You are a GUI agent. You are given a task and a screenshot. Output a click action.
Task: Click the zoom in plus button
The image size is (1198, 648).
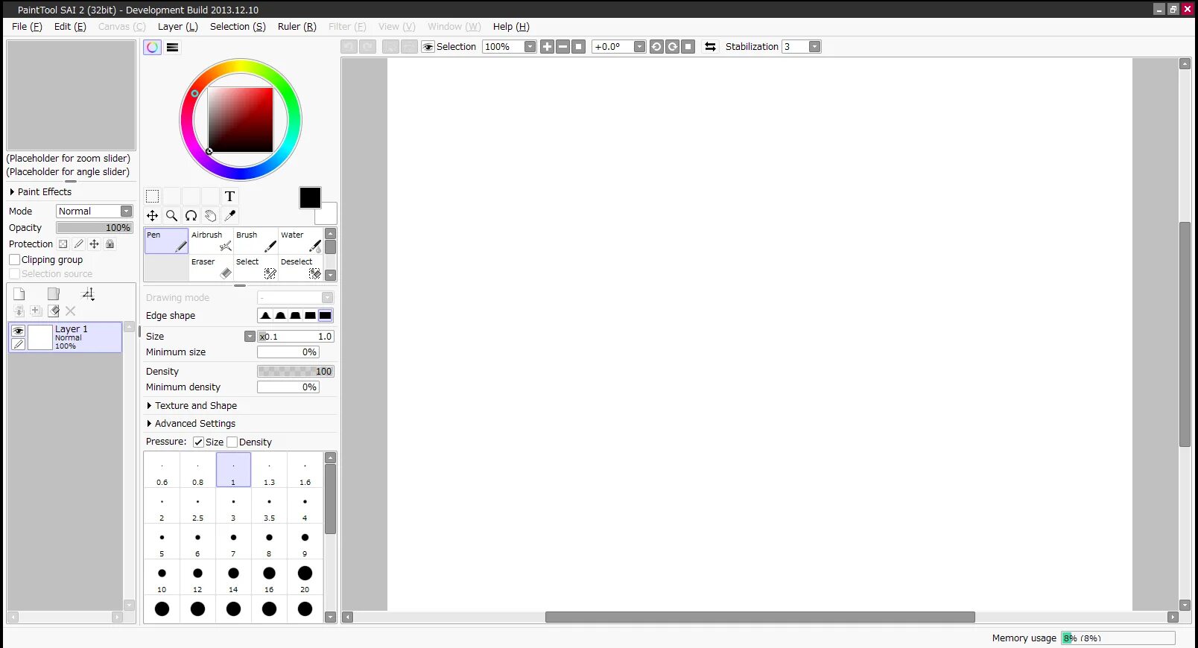coord(547,46)
